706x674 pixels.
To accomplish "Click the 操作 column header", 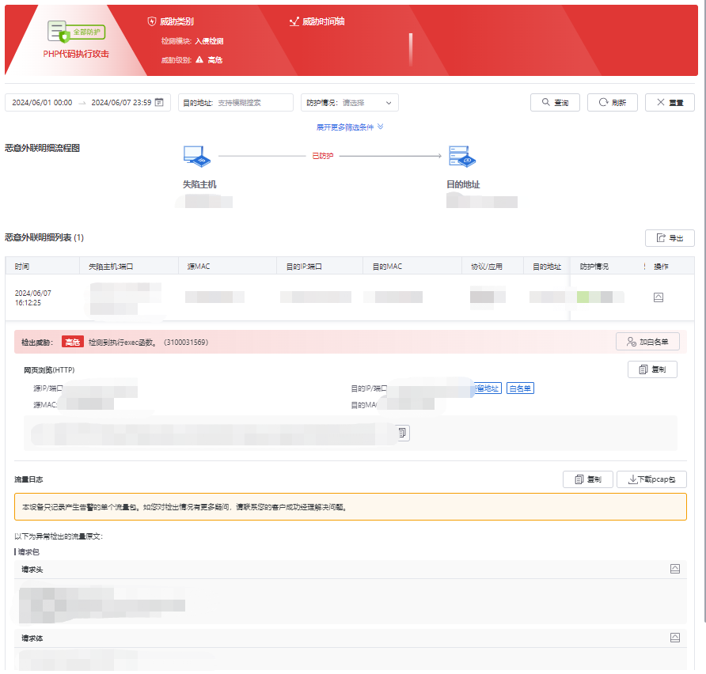I will pyautogui.click(x=661, y=267).
